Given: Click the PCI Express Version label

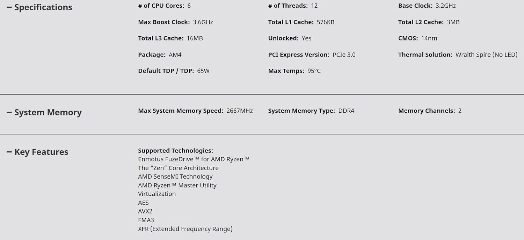Looking at the screenshot, I should point(299,55).
